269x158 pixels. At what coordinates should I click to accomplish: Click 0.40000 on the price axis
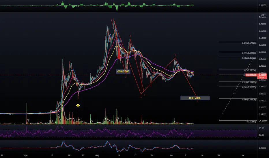click(x=262, y=66)
